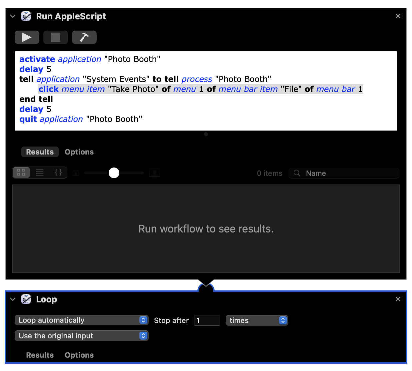Image resolution: width=412 pixels, height=371 pixels.
Task: Open the times unit dropdown
Action: click(257, 320)
